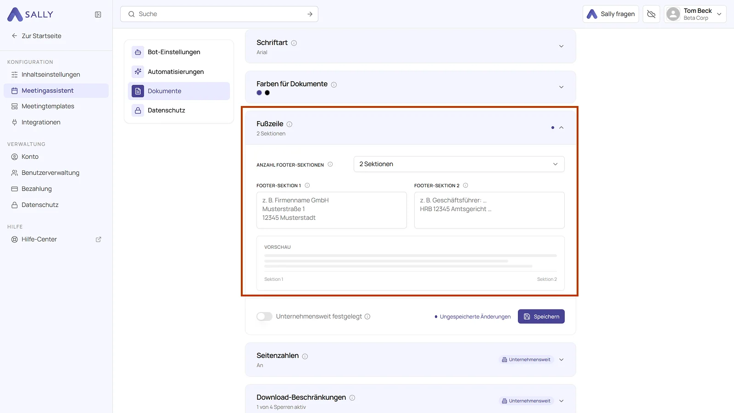Screen dimensions: 734x413
Task: Click info icon beside Schriftart
Action: click(x=294, y=43)
